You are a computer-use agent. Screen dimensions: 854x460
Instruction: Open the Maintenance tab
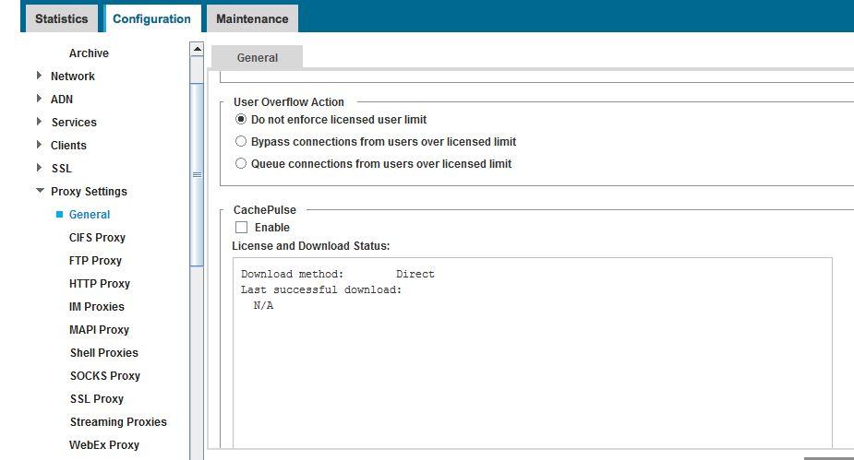pyautogui.click(x=252, y=18)
